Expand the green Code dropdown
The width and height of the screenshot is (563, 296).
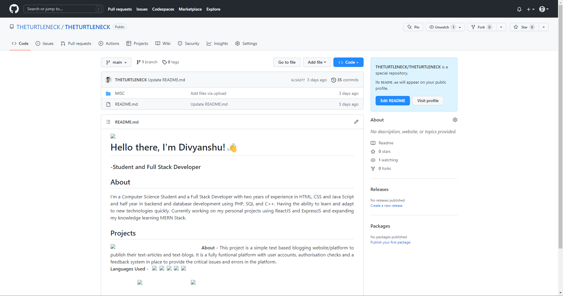tap(348, 62)
